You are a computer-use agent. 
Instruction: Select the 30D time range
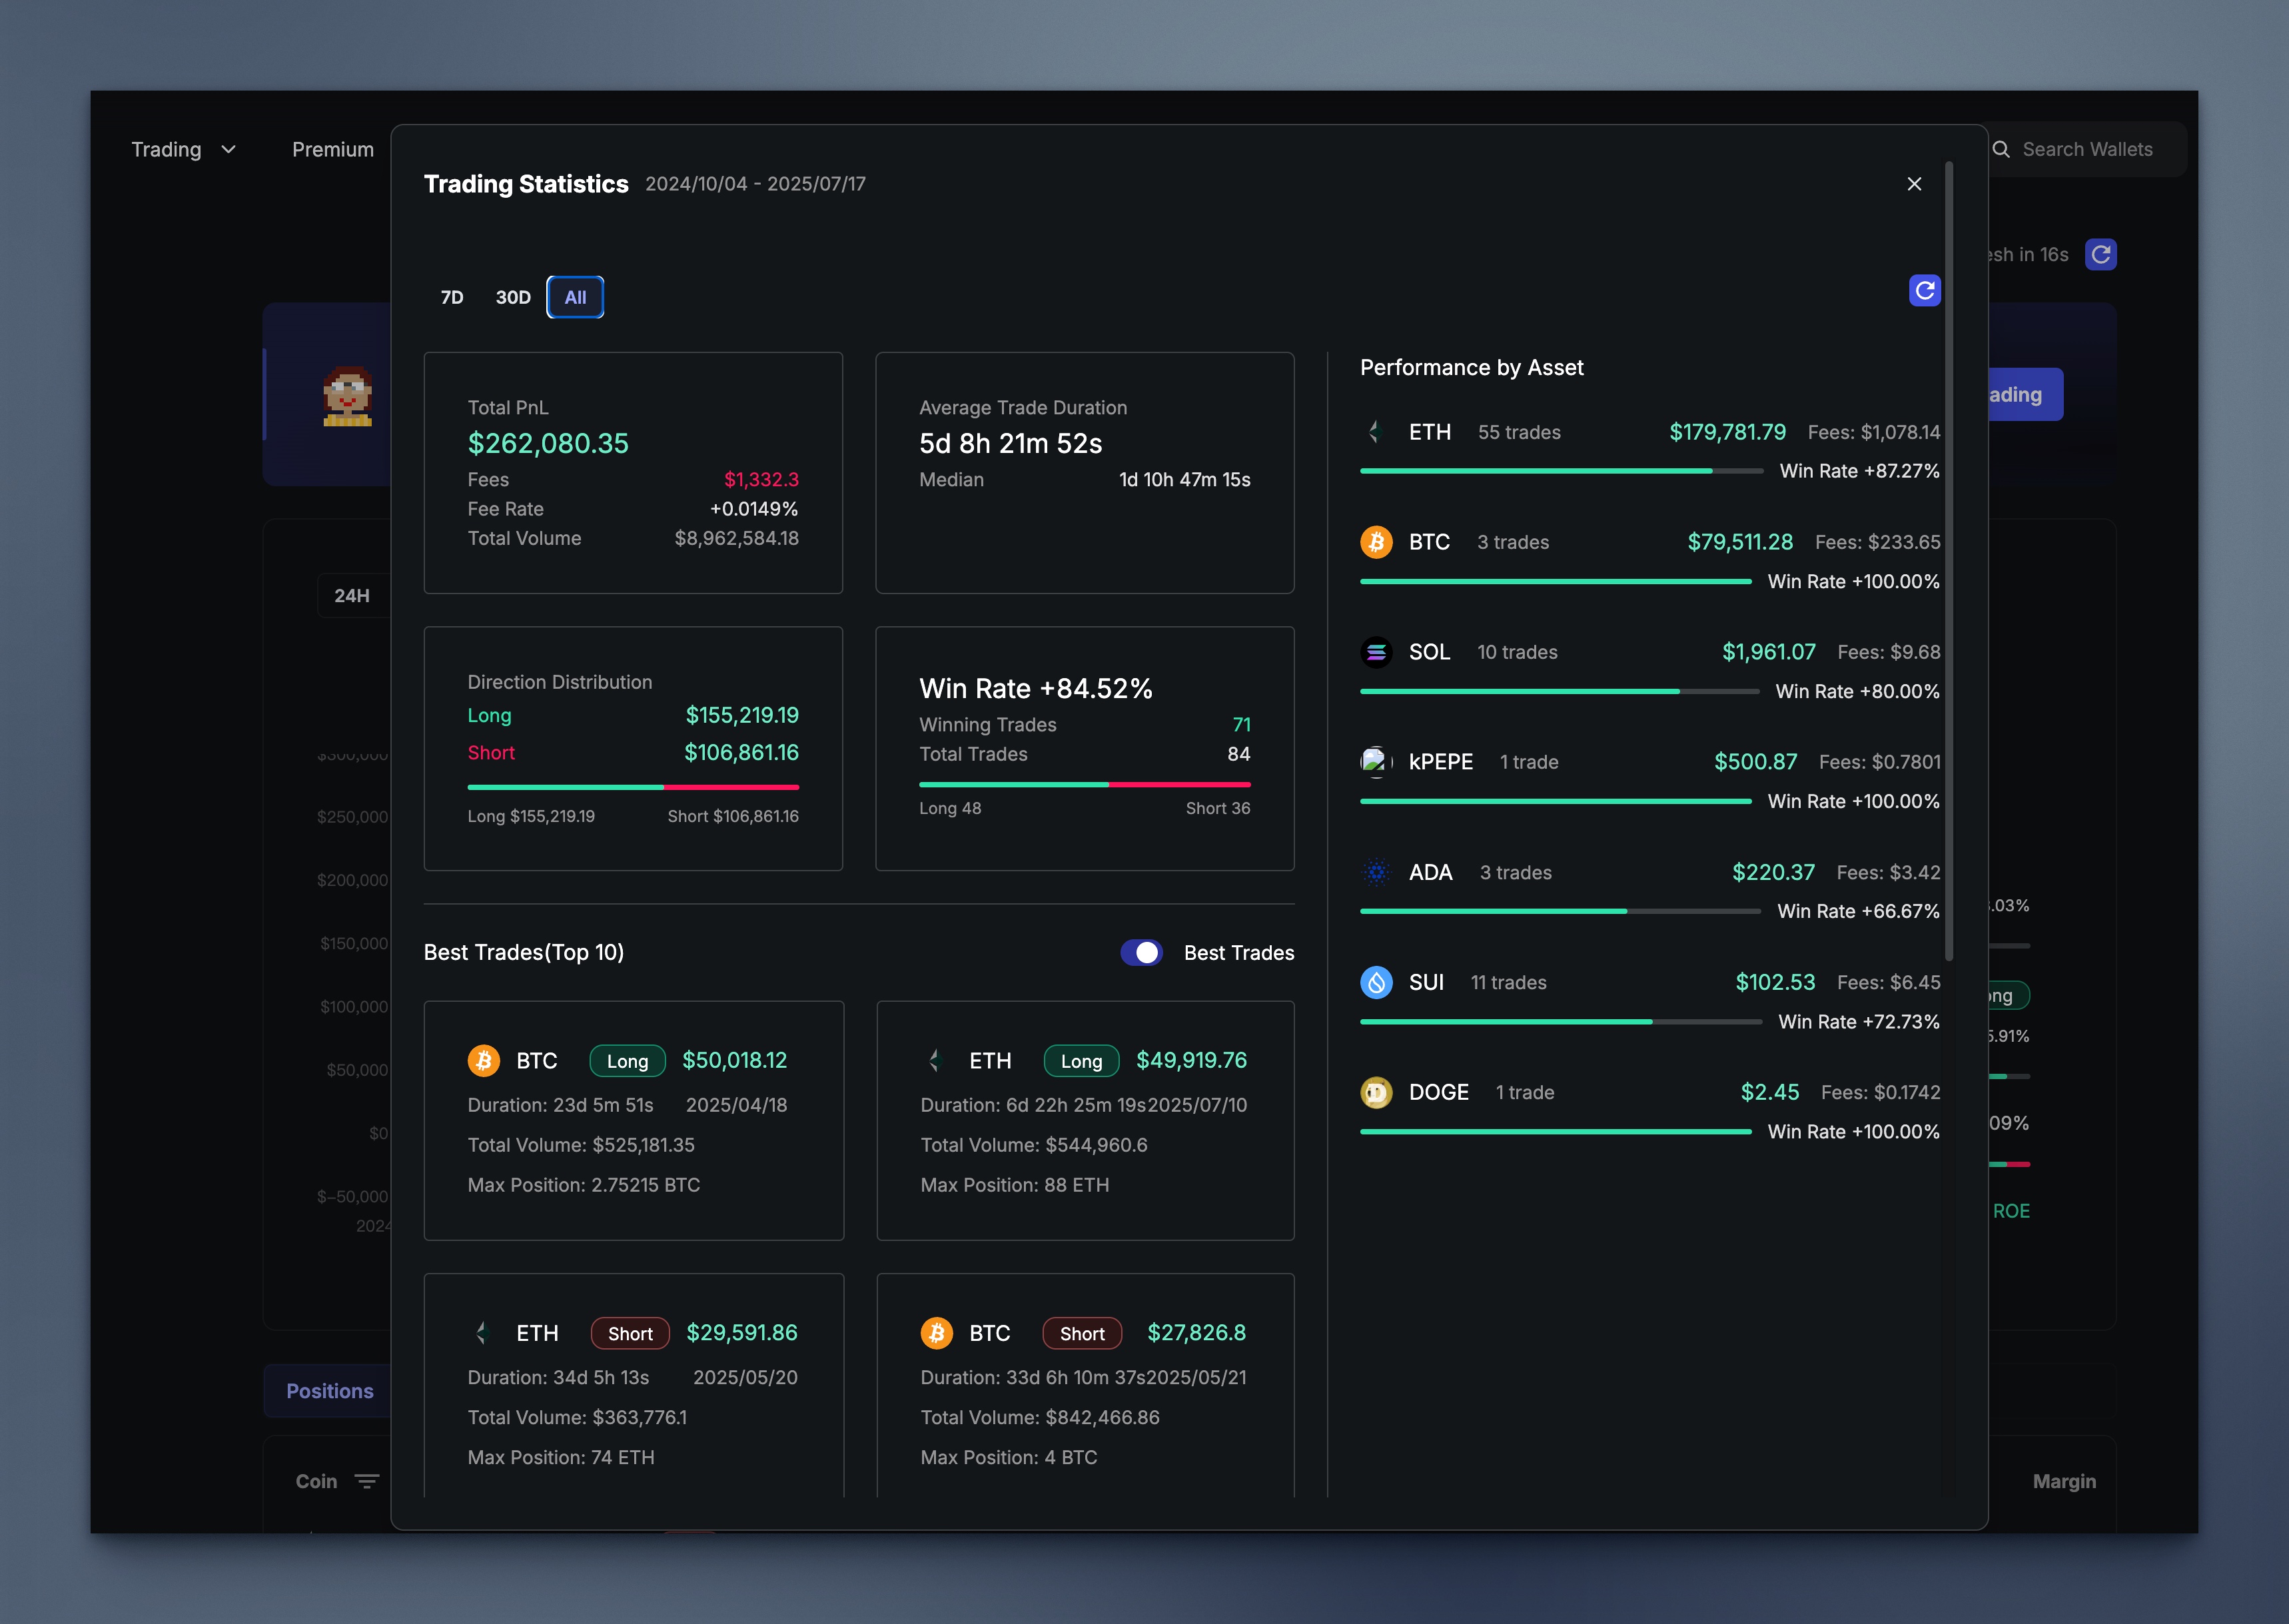tap(513, 297)
